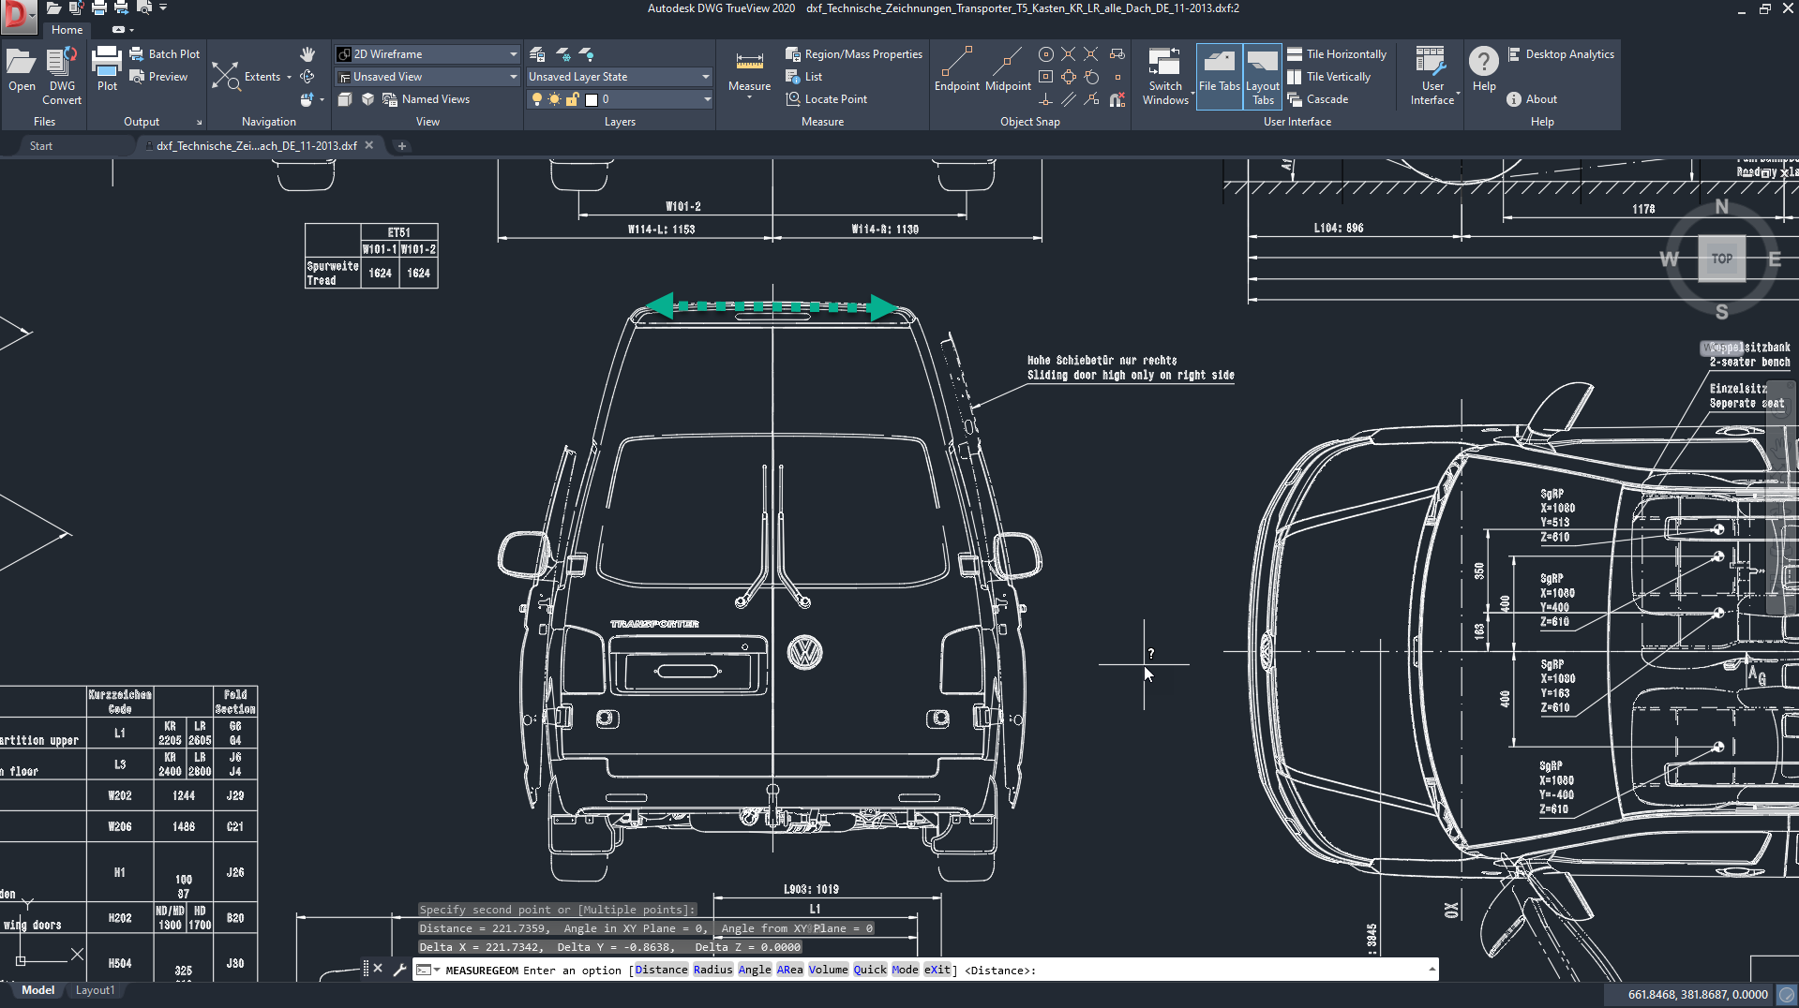Click the Measure ruler tool
The height and width of the screenshot is (1008, 1799).
click(x=749, y=71)
